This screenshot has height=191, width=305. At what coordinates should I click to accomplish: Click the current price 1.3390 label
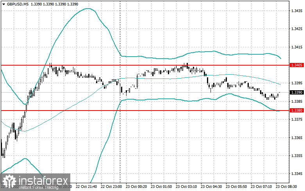(297, 92)
